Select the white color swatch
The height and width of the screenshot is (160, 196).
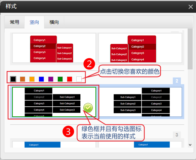coord(79,79)
